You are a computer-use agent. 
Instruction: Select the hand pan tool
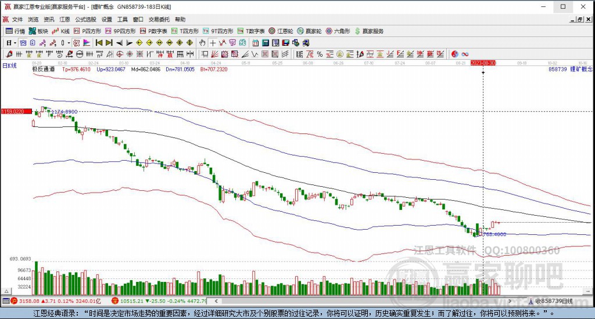(x=202, y=43)
